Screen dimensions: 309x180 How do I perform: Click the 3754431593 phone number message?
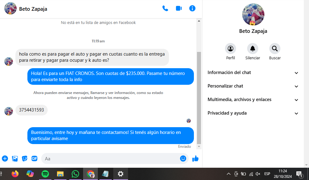tap(31, 110)
